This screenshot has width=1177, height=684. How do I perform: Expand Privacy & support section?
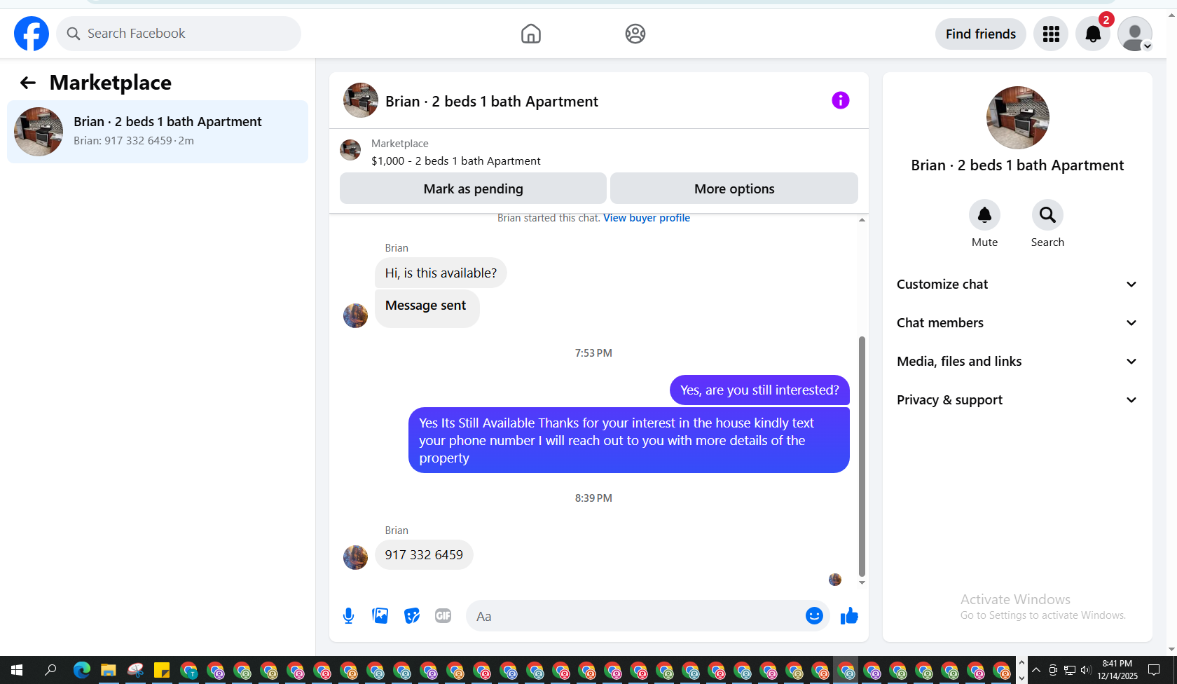[1017, 399]
